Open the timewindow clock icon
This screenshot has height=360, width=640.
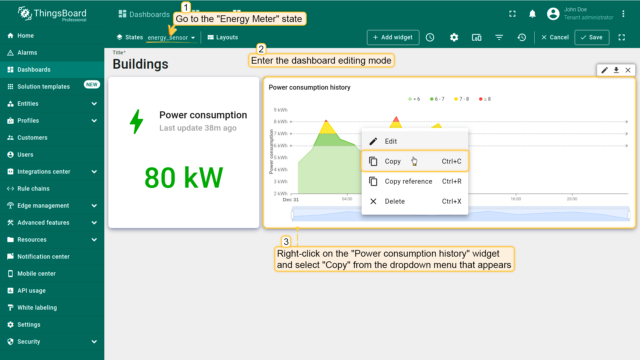pos(430,37)
